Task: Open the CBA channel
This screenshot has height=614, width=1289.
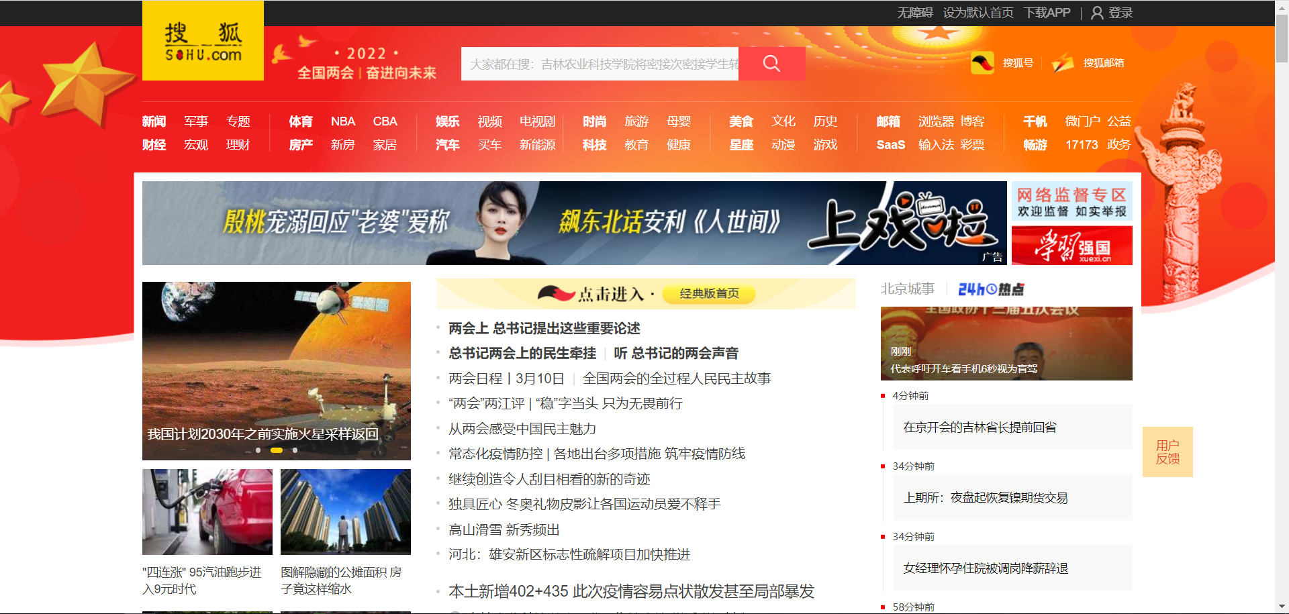Action: [x=385, y=121]
